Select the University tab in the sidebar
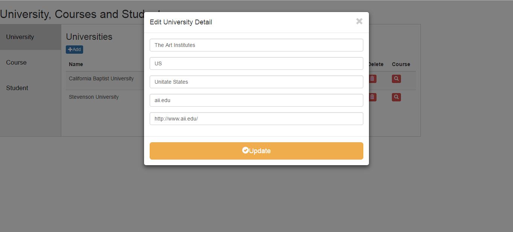The width and height of the screenshot is (513, 232). 20,37
